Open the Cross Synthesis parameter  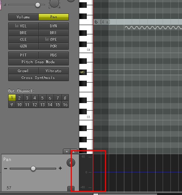38,77
